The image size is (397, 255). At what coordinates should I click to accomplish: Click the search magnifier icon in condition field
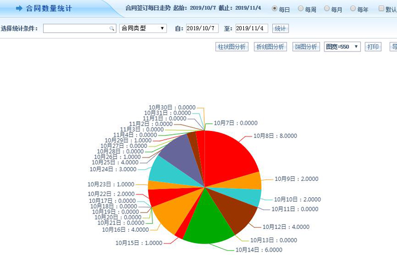coord(112,28)
